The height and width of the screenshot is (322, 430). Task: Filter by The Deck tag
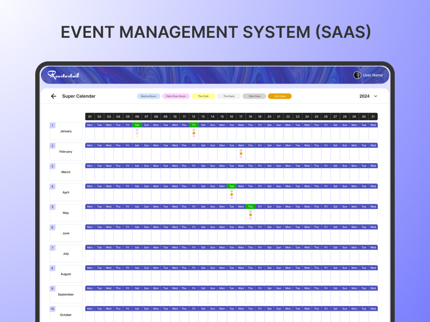tap(229, 96)
